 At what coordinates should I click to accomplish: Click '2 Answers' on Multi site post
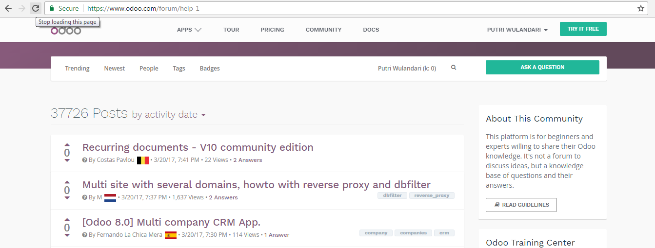(x=223, y=197)
